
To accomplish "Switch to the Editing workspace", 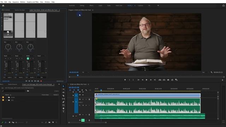I will (x=82, y=6).
